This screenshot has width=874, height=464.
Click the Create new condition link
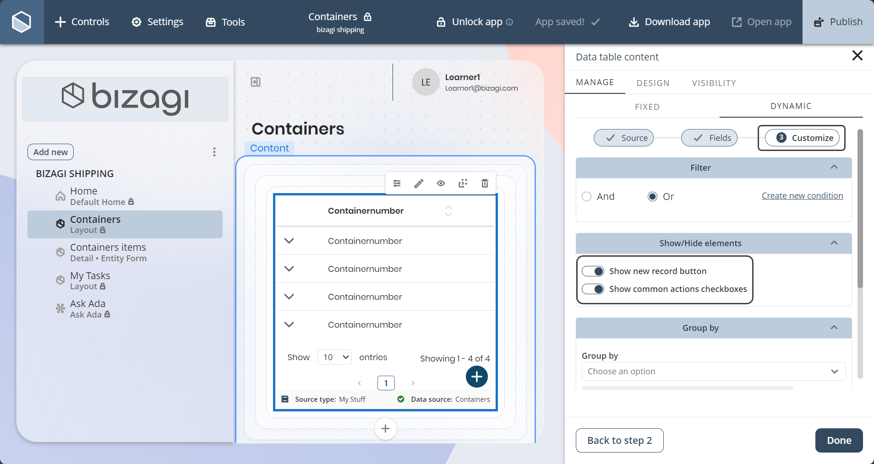pyautogui.click(x=802, y=195)
